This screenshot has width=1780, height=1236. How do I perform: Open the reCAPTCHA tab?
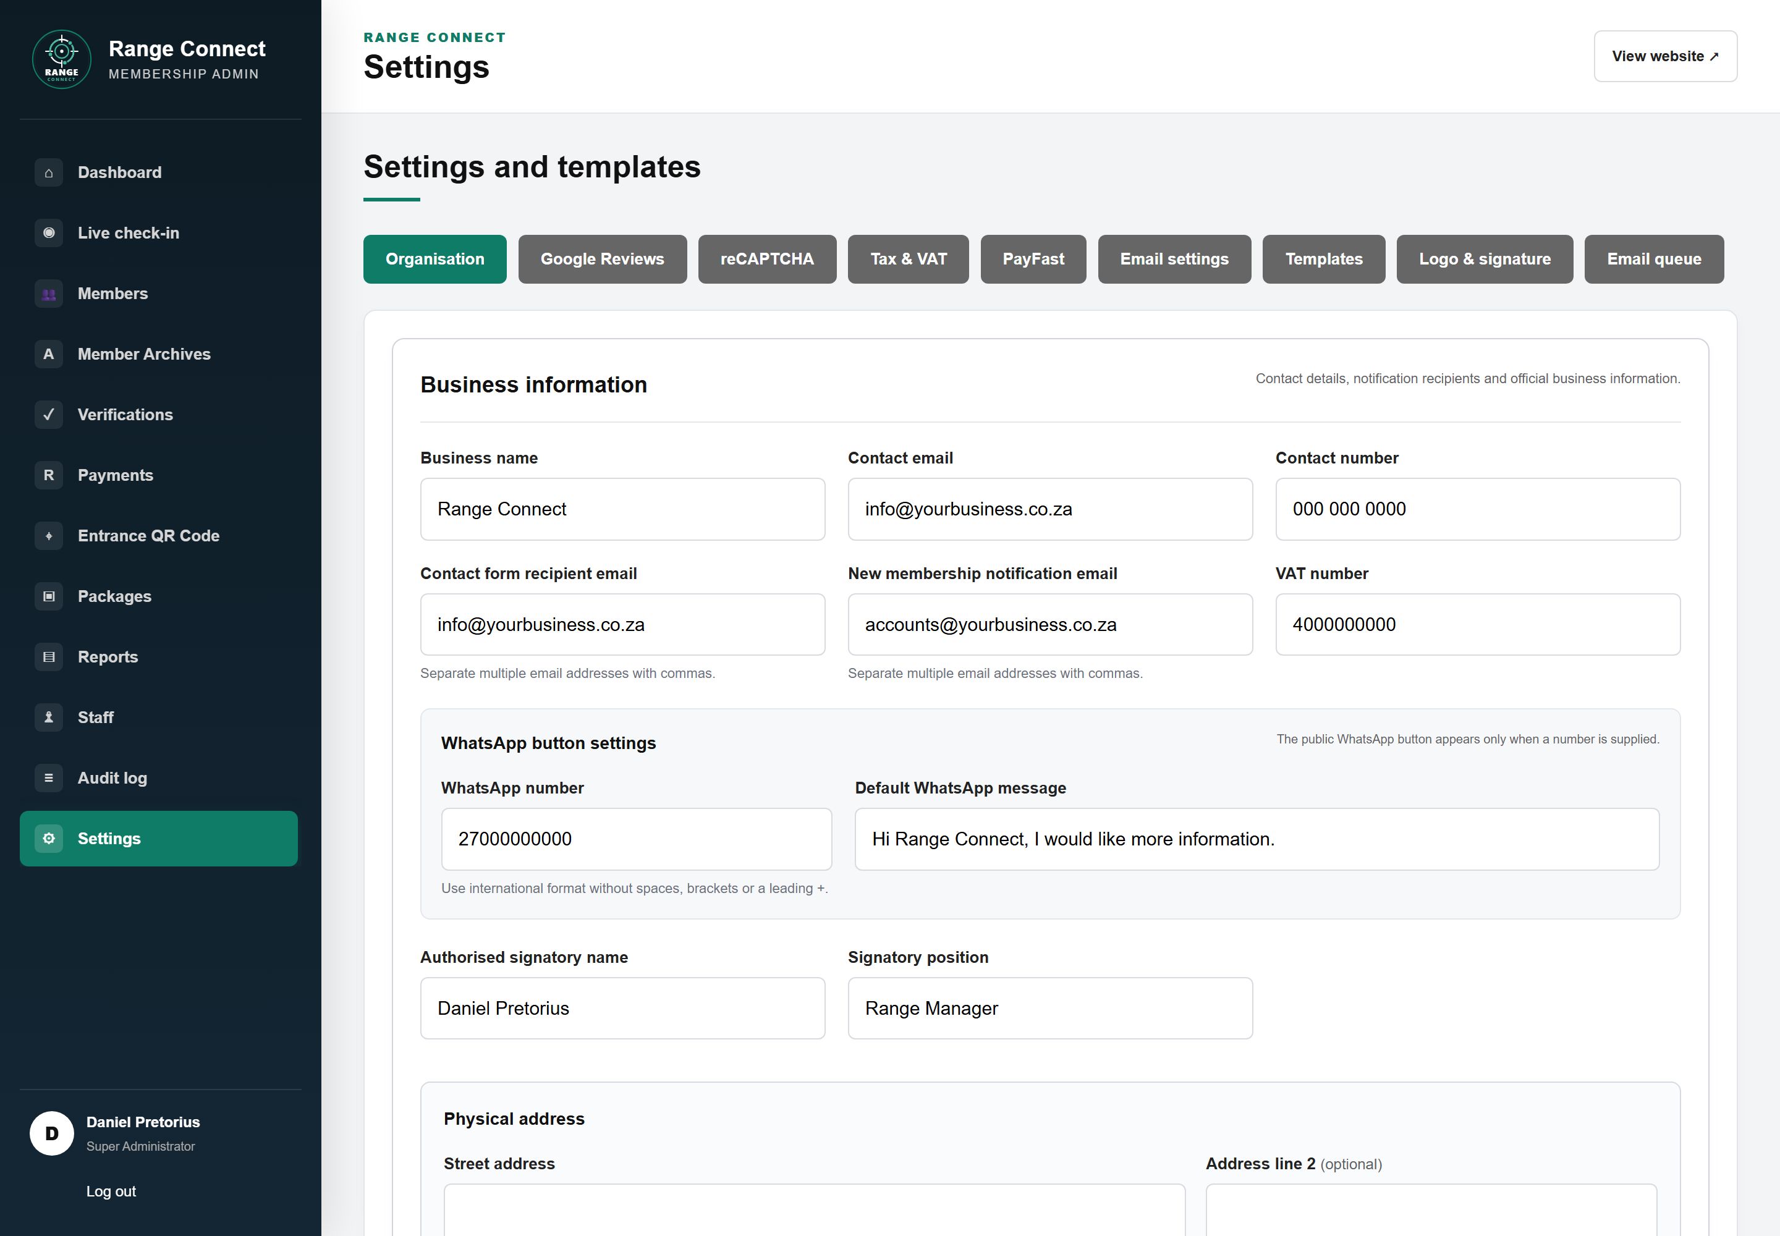tap(767, 259)
